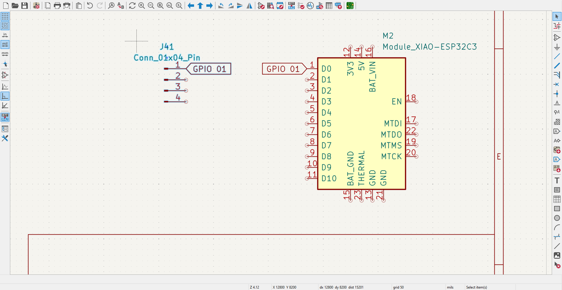Activate the Select item arrow tool
562x290 pixels.
(557, 16)
